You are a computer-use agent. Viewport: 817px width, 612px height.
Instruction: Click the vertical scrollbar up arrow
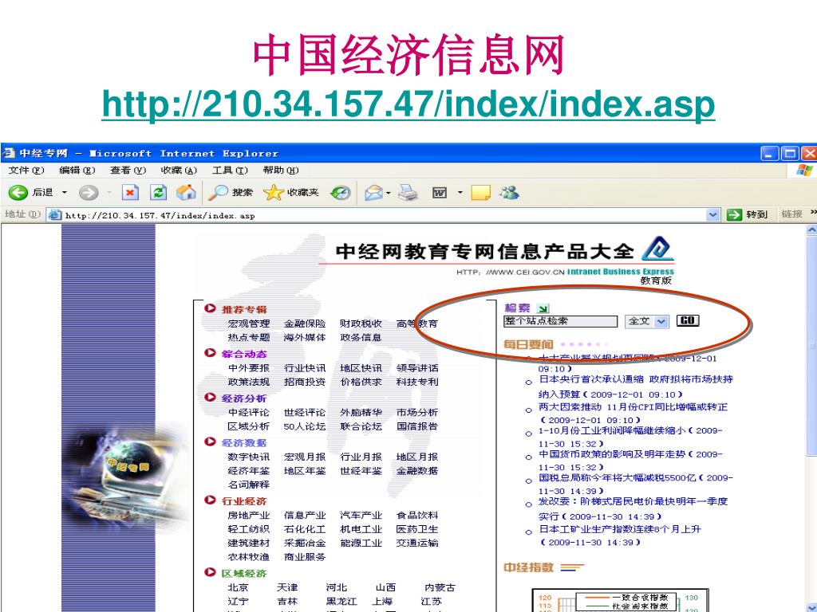(811, 229)
